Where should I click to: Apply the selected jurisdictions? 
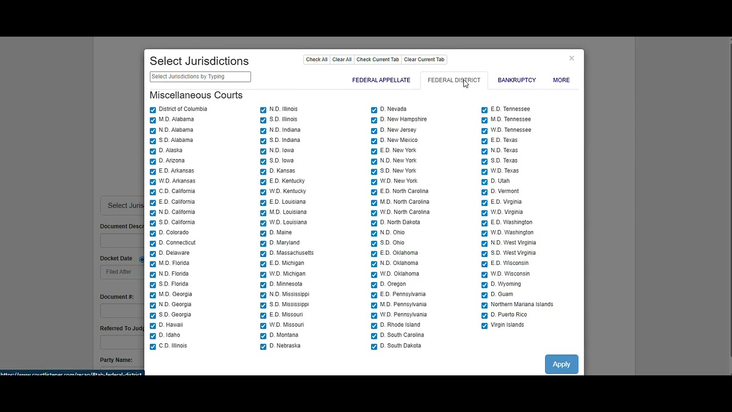562,365
